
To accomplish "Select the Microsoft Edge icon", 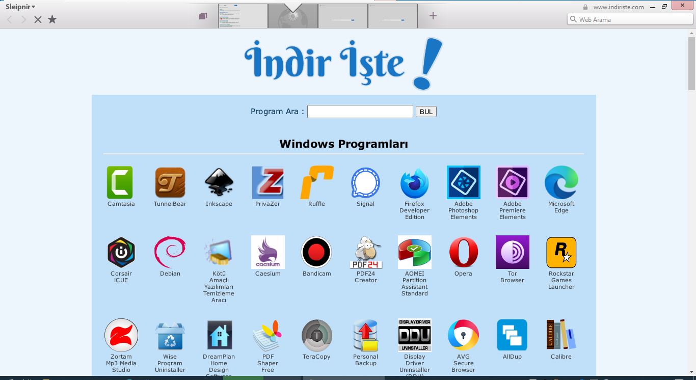I will tap(561, 182).
